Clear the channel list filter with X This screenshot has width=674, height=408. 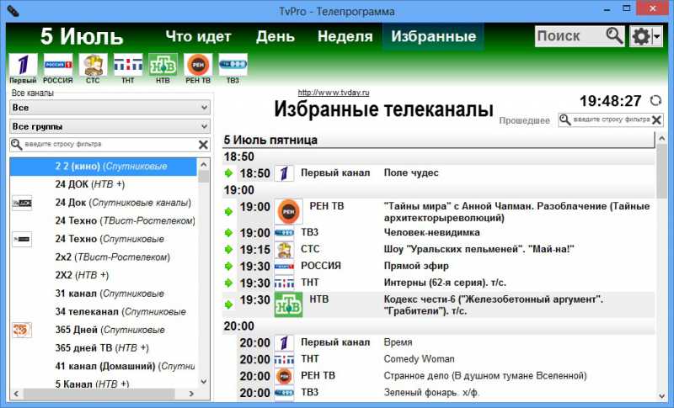(203, 145)
